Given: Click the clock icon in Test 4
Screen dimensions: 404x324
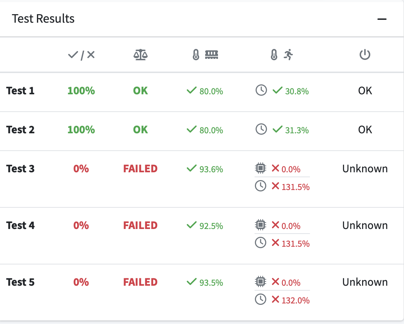Looking at the screenshot, I should pyautogui.click(x=261, y=242).
